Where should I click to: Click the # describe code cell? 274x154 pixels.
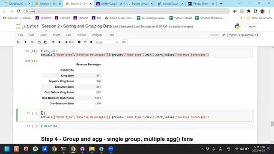point(146,126)
